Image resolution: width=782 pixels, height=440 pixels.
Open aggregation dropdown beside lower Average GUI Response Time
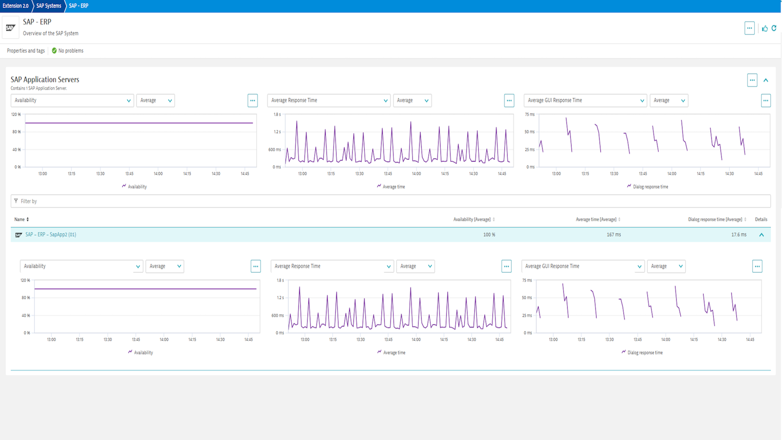tap(666, 266)
